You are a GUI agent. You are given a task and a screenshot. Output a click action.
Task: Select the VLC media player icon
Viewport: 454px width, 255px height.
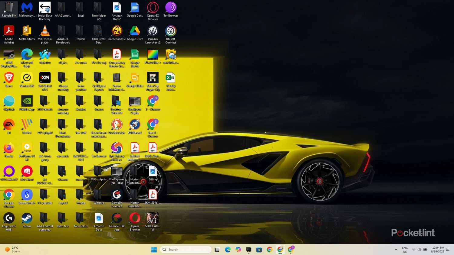[45, 34]
